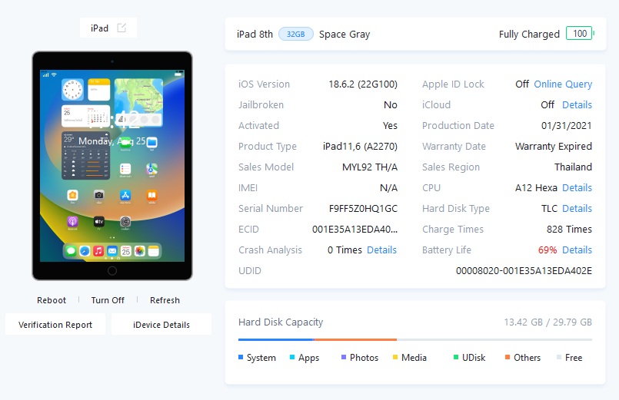Reboot the connected iPad
Screen dimensions: 619x400
pyautogui.click(x=52, y=300)
